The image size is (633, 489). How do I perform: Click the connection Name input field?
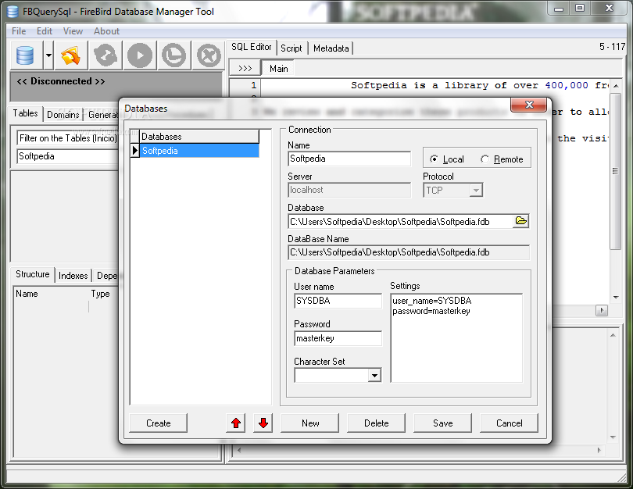[x=349, y=159]
